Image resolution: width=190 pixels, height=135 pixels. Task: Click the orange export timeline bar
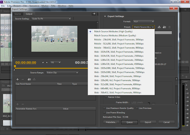click(x=51, y=68)
